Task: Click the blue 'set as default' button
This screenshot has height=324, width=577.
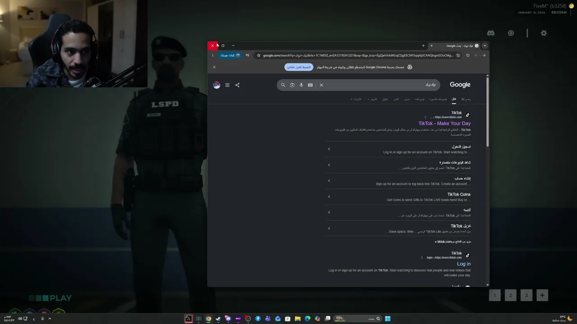Action: click(299, 67)
